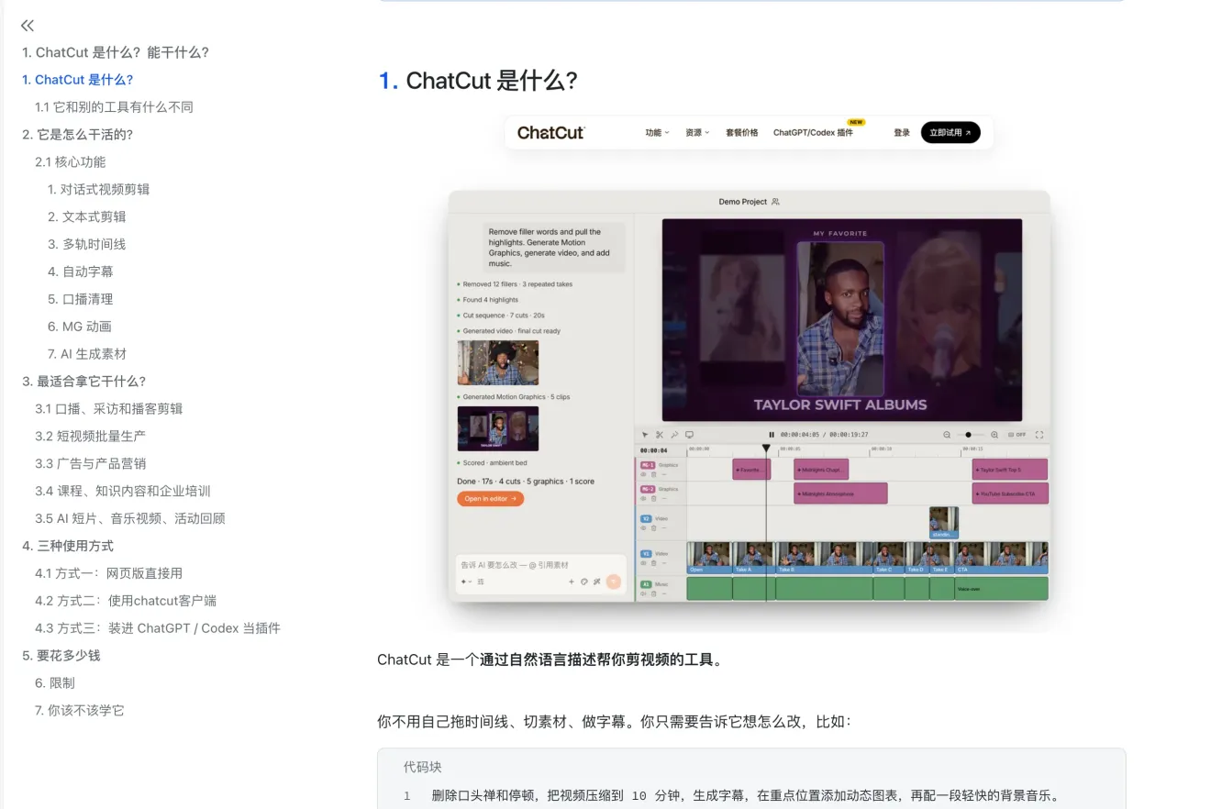
Task: Open 套餐价格 in ChatCut navbar
Action: [741, 133]
